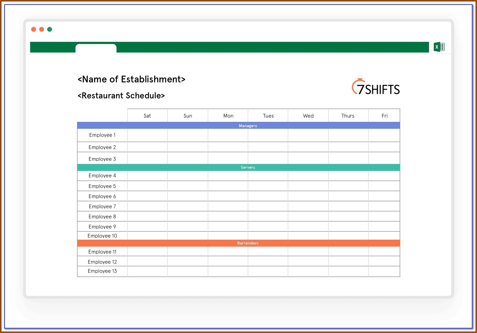Select the Employee 5 name cell
Screen dimensions: 477x333
pyautogui.click(x=102, y=186)
